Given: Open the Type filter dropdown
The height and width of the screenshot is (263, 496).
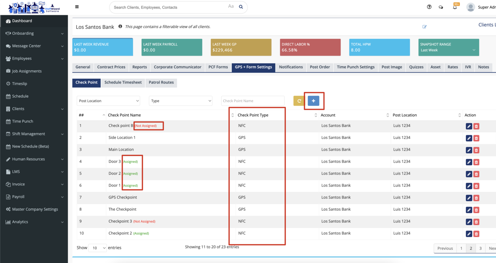Looking at the screenshot, I should pyautogui.click(x=181, y=101).
